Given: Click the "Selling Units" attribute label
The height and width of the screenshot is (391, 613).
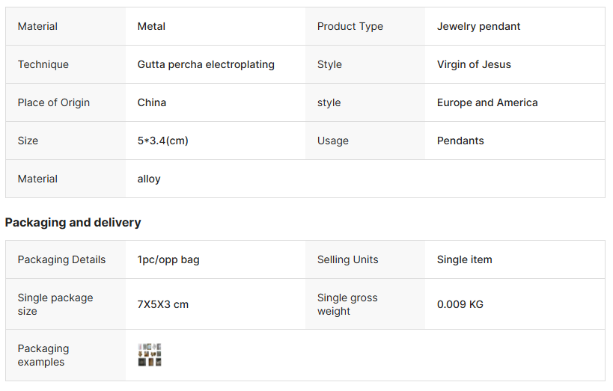Looking at the screenshot, I should pos(347,259).
